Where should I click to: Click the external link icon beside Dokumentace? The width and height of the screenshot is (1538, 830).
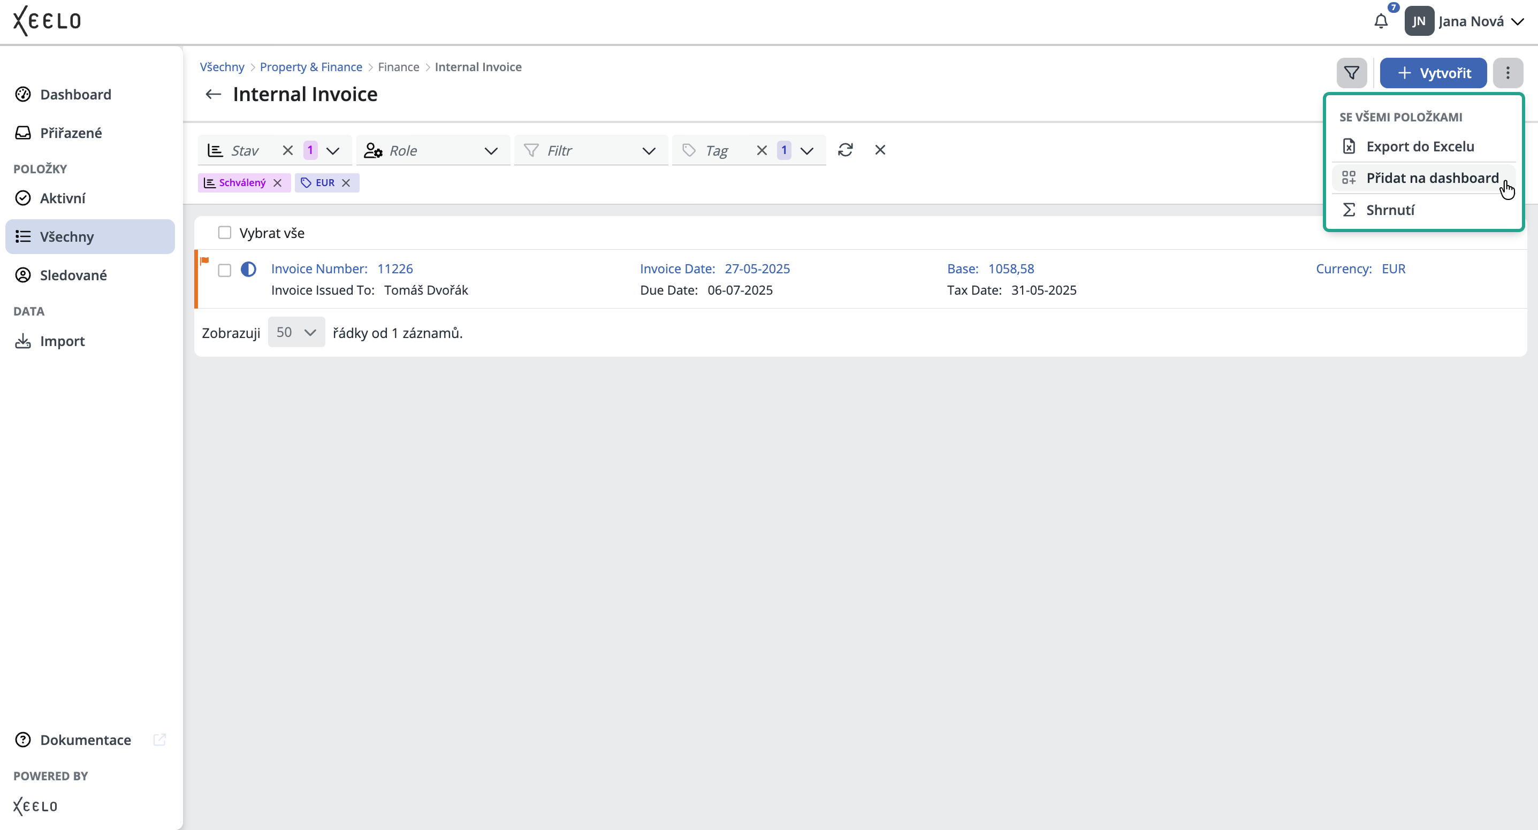pos(159,740)
